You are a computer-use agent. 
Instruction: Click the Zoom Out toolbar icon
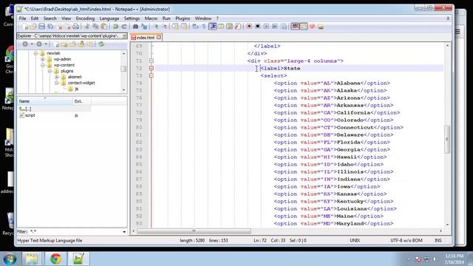165,27
